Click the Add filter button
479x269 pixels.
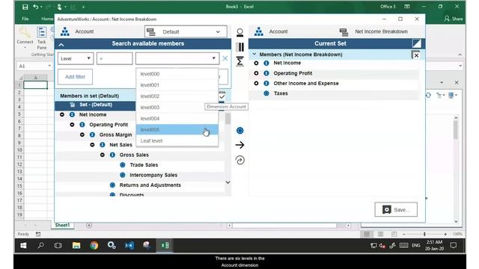75,77
